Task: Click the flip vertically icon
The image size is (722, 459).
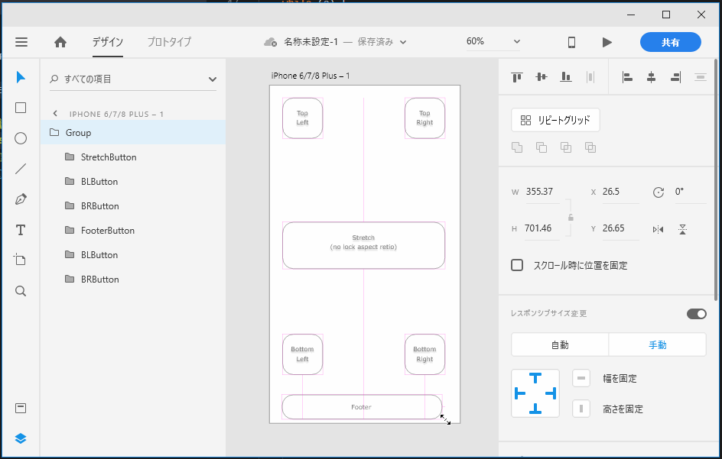Action: point(682,228)
